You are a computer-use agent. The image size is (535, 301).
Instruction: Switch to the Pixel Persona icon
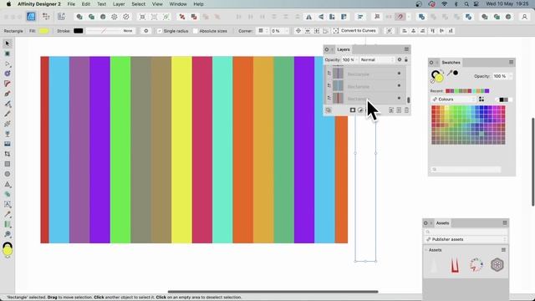[x=46, y=17]
